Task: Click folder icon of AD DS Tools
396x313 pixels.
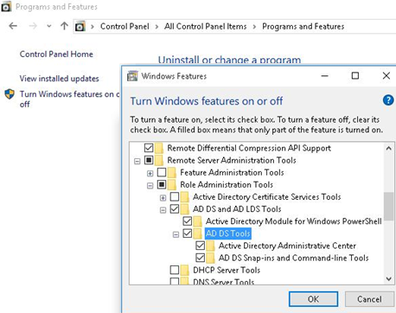Action: click(198, 233)
